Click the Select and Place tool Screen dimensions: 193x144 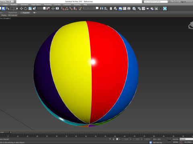click(x=35, y=8)
